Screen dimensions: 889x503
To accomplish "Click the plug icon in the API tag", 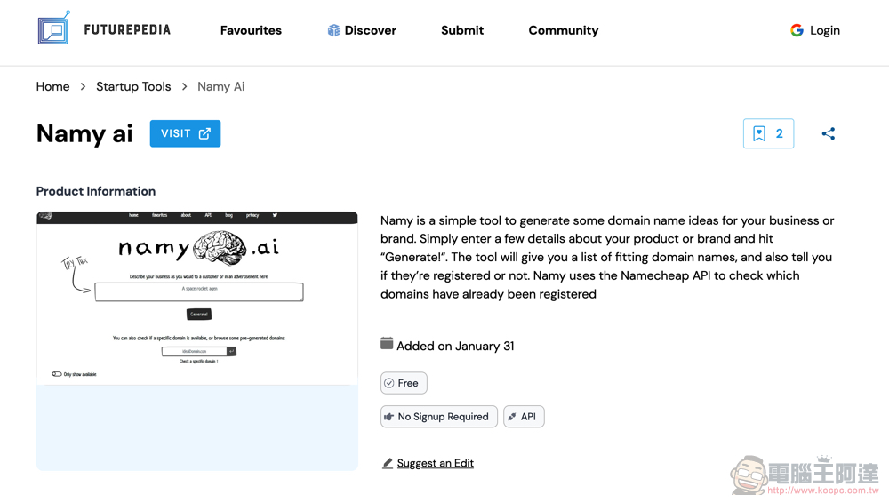I will click(512, 417).
